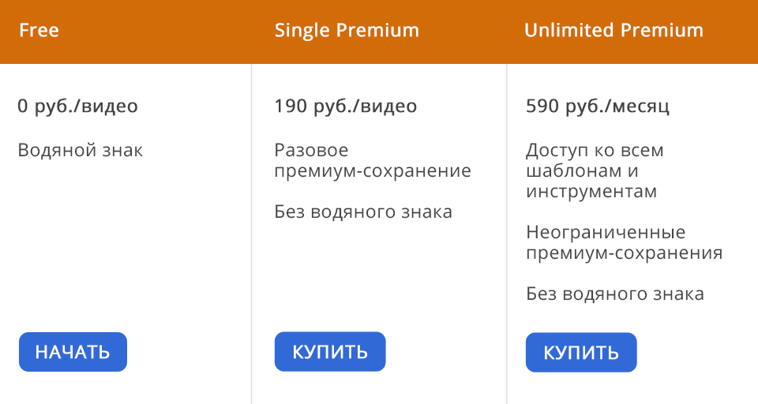The image size is (758, 404).
Task: Select the Single Premium plan header
Action: click(347, 31)
